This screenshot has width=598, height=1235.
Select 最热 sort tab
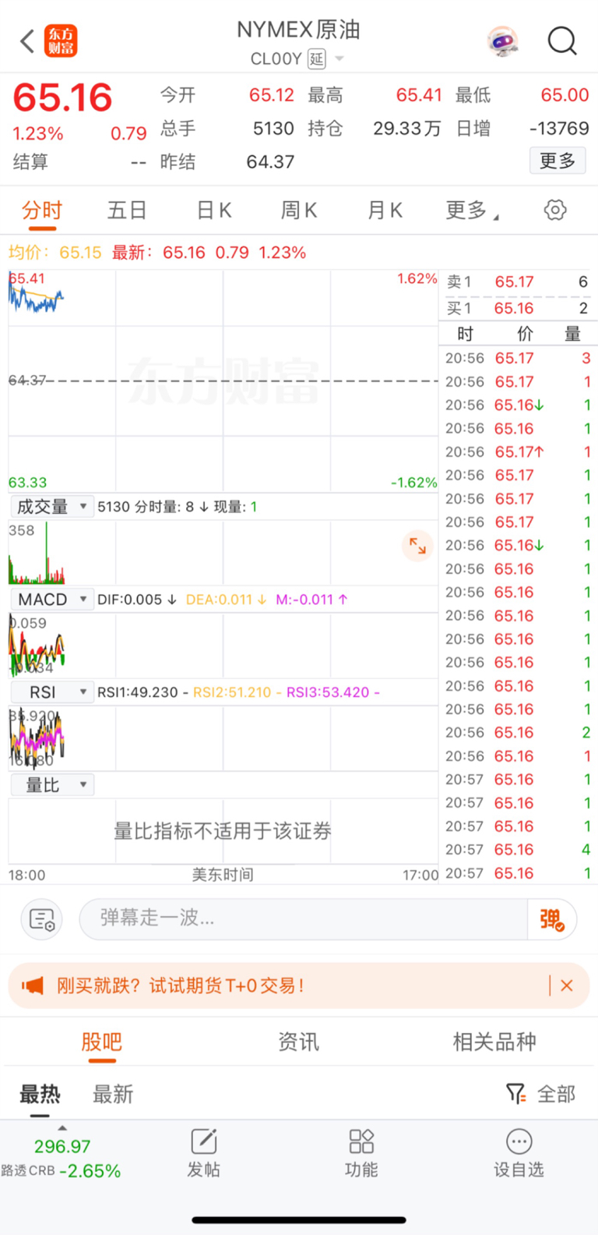pyautogui.click(x=40, y=1095)
